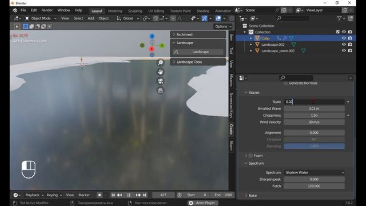Adjust the Choppiness value slider
Image resolution: width=366 pixels, height=206 pixels.
pos(314,116)
